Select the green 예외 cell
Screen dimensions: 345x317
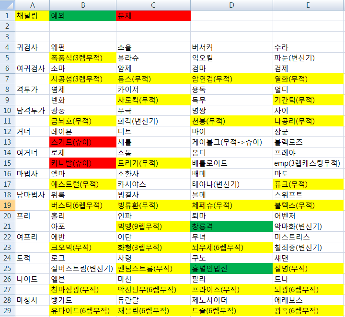tap(83, 15)
